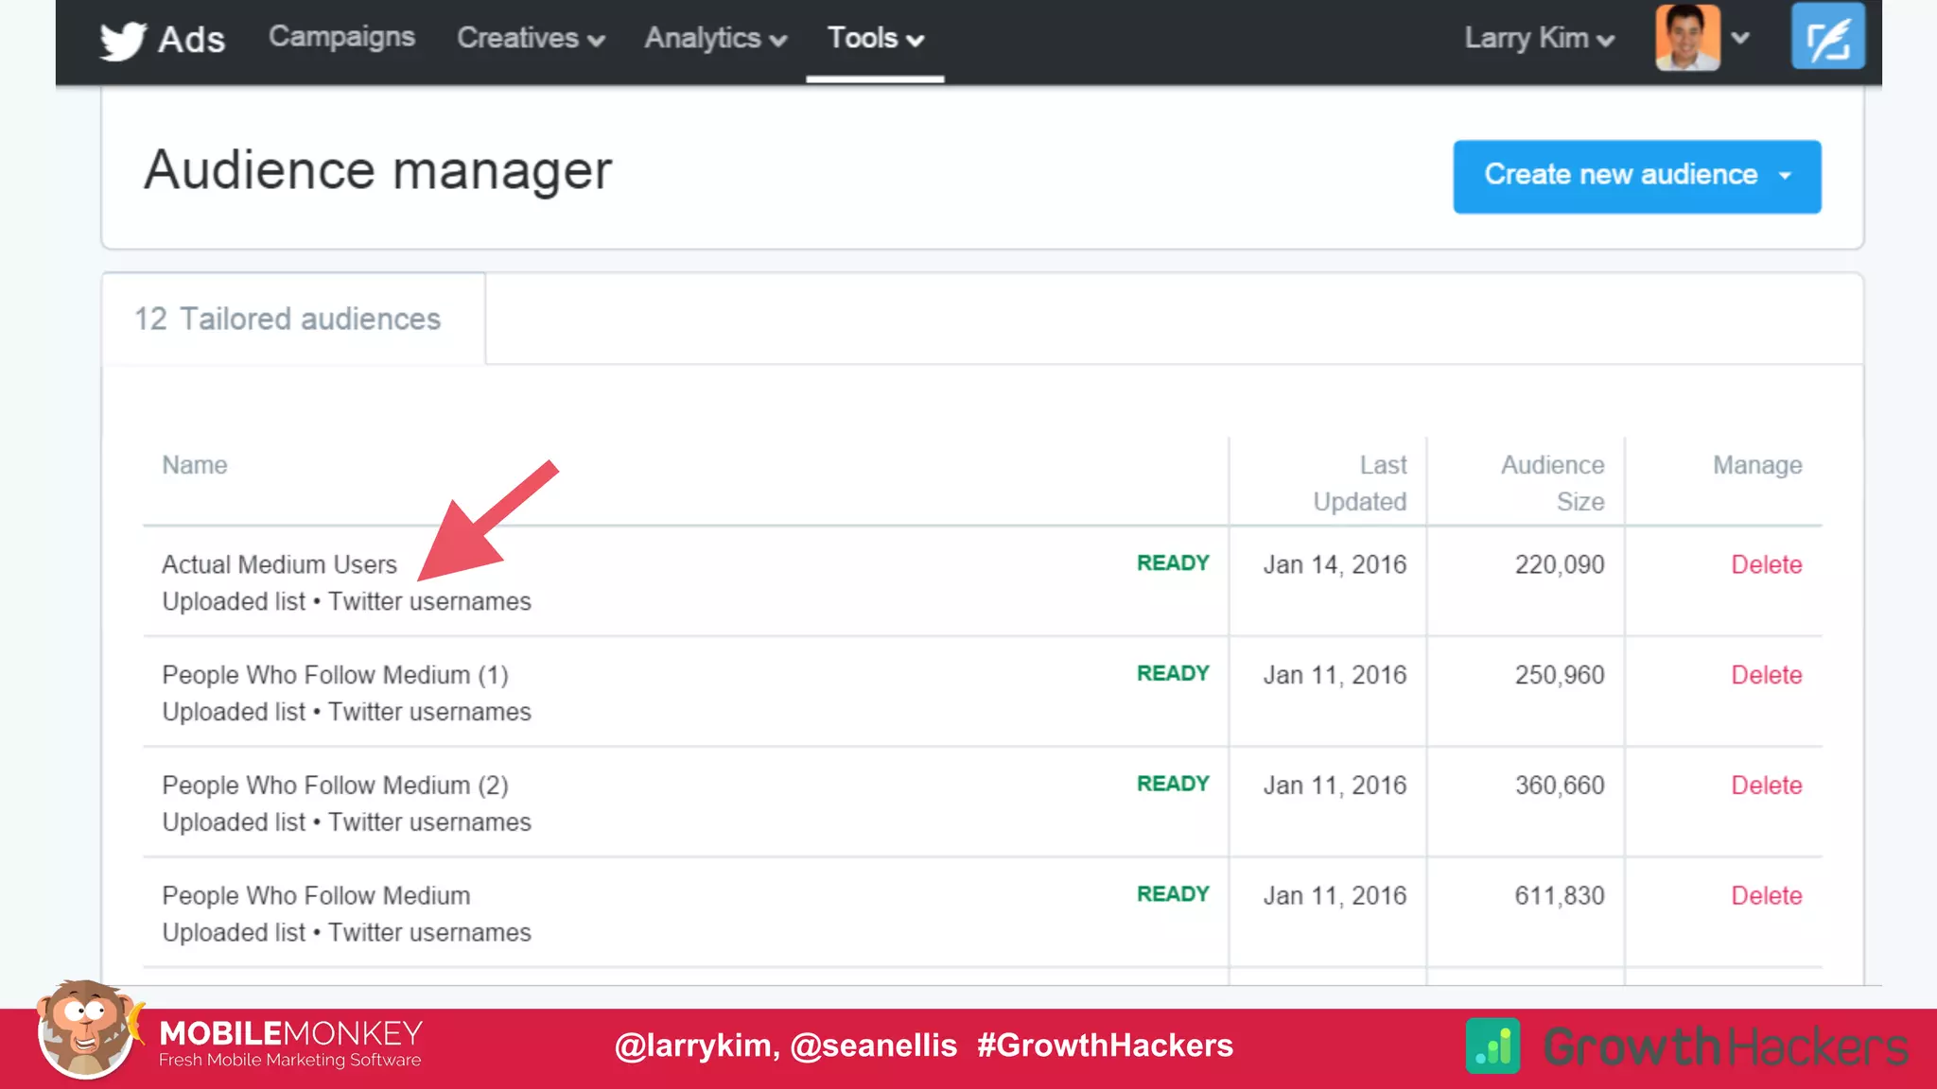Image resolution: width=1937 pixels, height=1089 pixels.
Task: Delete People Who Follow Medium (1) audience
Action: pos(1766,675)
